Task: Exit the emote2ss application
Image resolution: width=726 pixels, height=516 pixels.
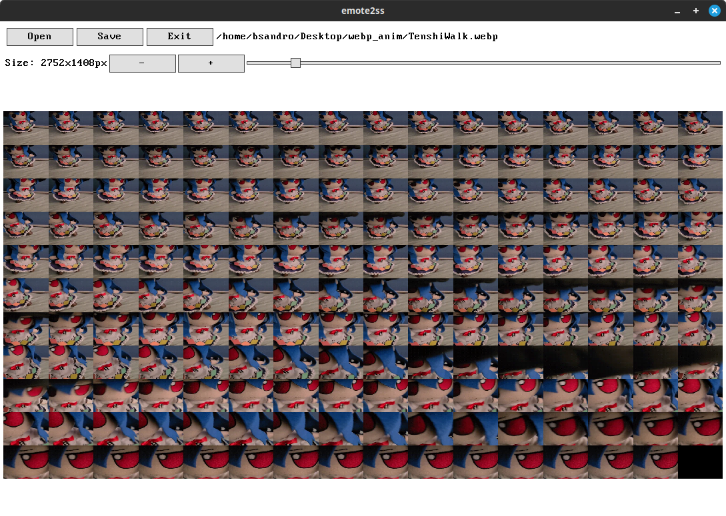Action: point(179,37)
